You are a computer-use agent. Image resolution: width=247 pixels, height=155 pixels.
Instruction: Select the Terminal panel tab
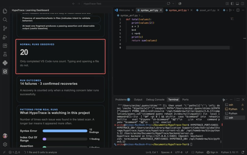(173, 100)
